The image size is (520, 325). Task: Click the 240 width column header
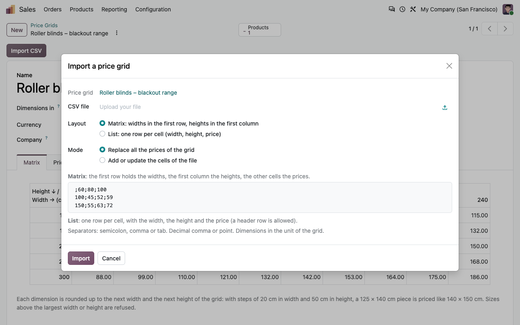(x=469, y=196)
